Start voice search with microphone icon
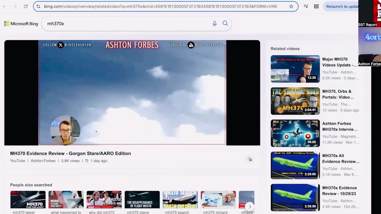 click(x=215, y=23)
